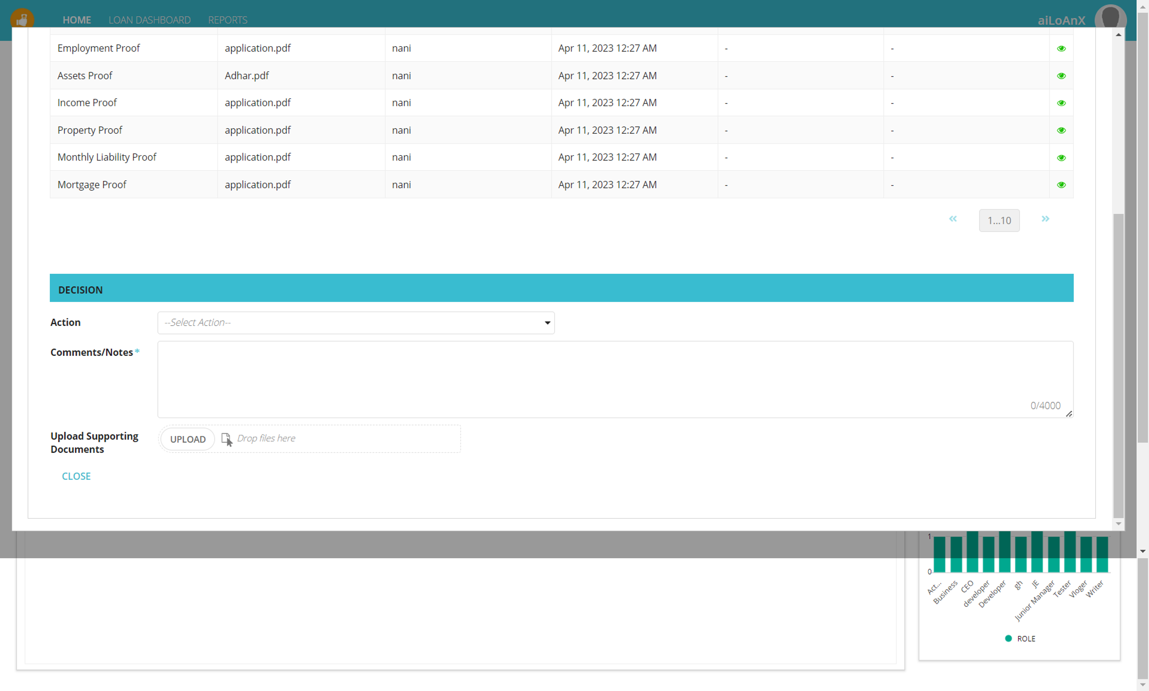This screenshot has width=1149, height=691.
Task: Click Adhar.pdf file name
Action: [x=247, y=75]
